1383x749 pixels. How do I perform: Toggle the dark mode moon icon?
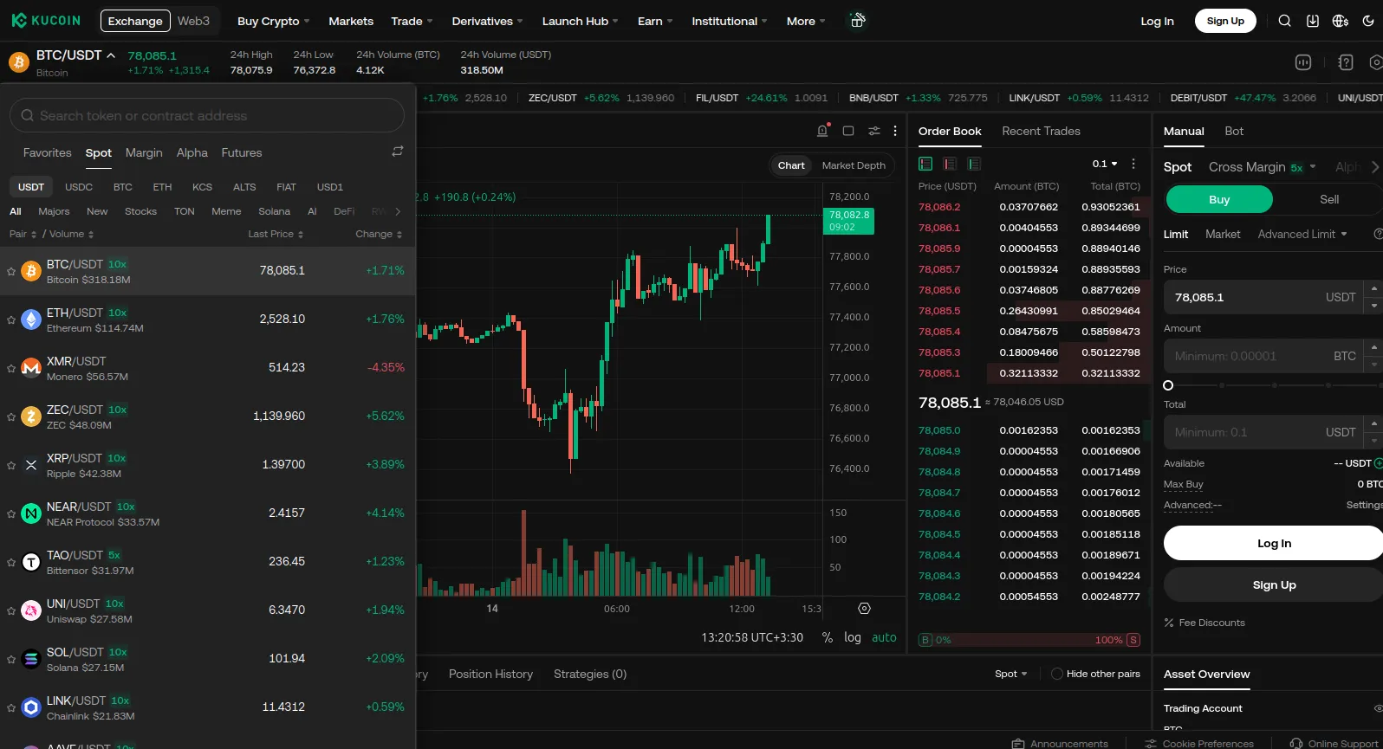click(x=1368, y=21)
